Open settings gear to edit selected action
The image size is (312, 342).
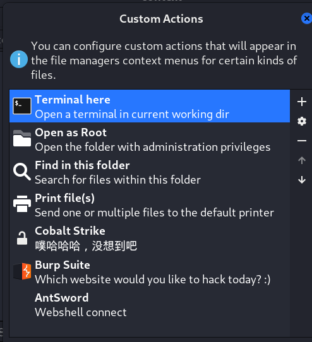(x=302, y=121)
